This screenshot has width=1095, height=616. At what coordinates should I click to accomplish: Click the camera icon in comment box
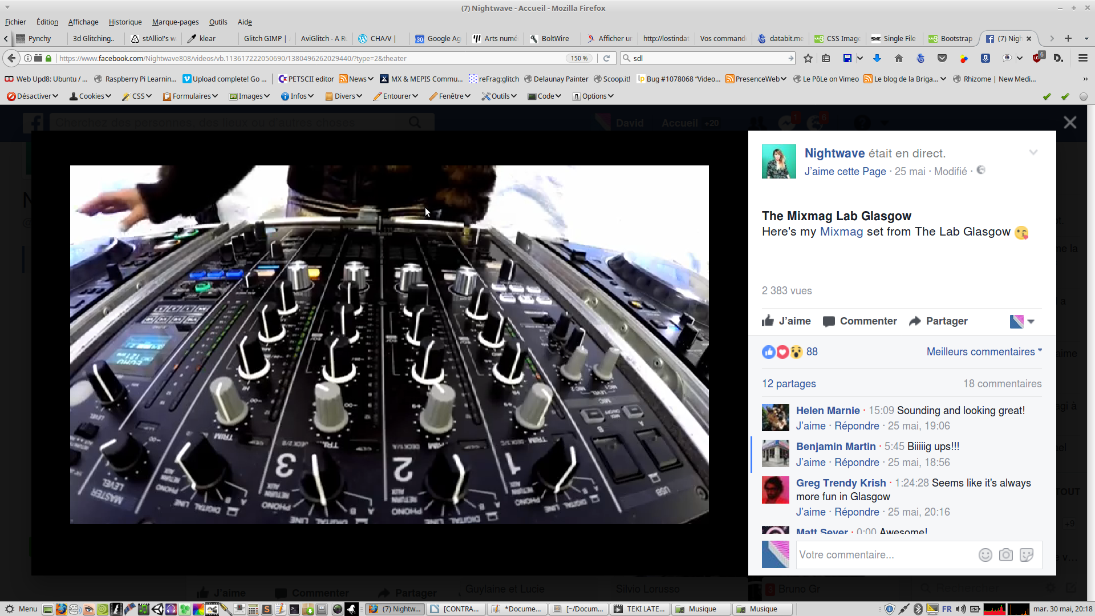pyautogui.click(x=1006, y=555)
